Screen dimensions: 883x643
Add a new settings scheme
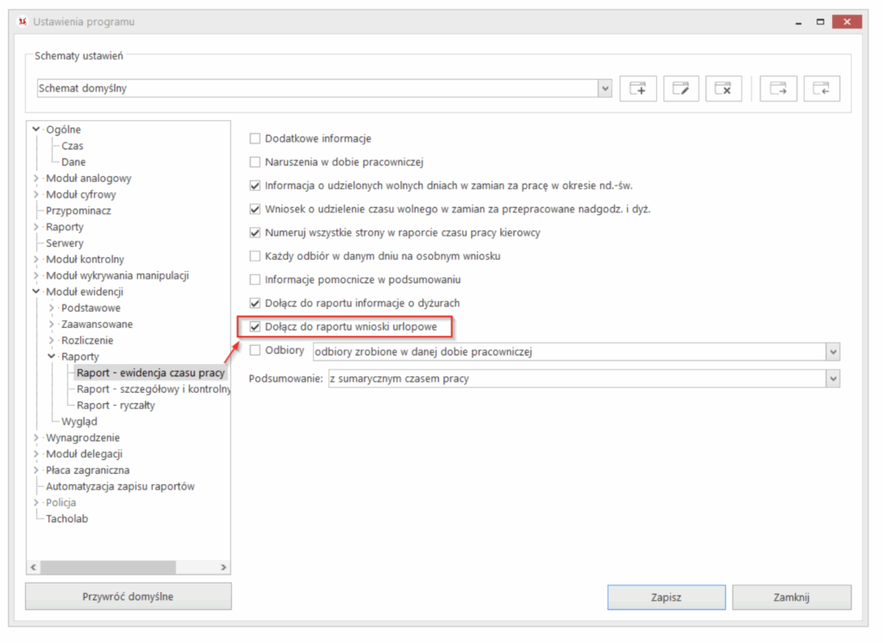(x=638, y=87)
